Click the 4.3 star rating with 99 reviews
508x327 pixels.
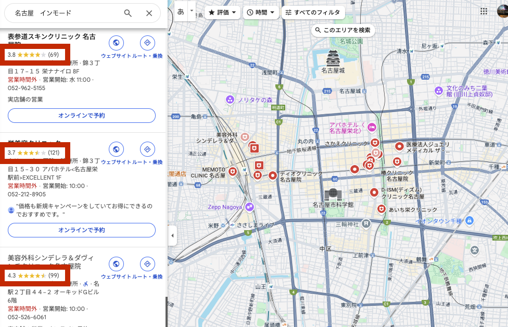(33, 275)
